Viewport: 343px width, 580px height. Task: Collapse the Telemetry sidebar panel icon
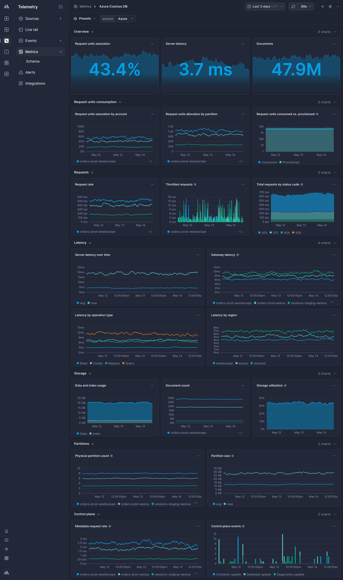61,7
